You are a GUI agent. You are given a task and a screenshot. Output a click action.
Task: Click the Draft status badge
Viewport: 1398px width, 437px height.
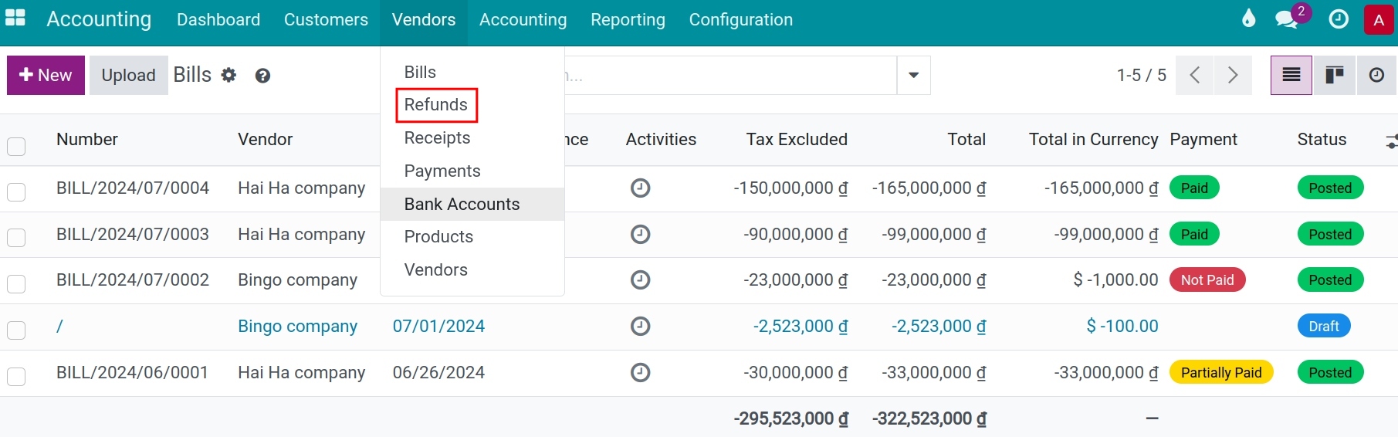coord(1323,326)
